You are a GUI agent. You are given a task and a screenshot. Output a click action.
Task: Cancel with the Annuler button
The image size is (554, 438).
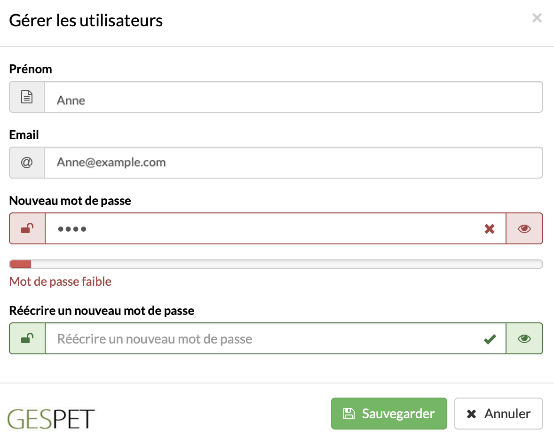click(x=499, y=414)
